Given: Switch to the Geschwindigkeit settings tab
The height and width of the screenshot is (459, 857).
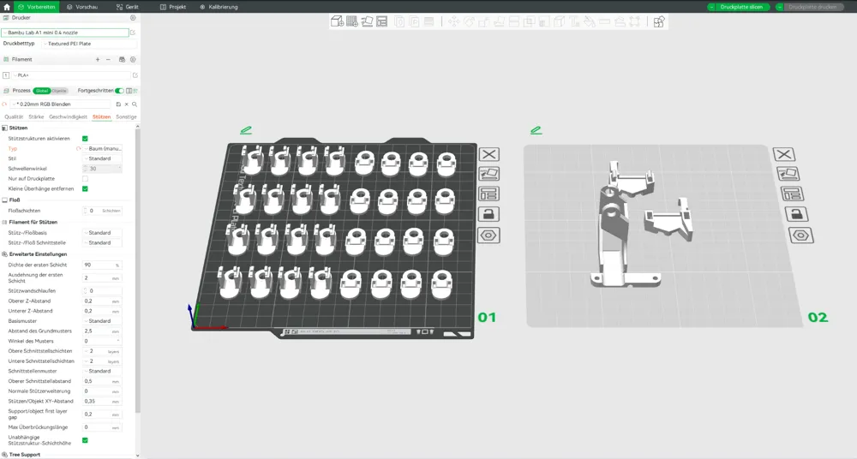Looking at the screenshot, I should 68,117.
